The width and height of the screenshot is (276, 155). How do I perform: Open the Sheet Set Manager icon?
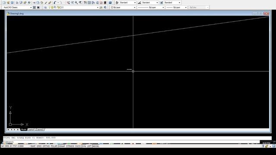pyautogui.click(x=97, y=3)
